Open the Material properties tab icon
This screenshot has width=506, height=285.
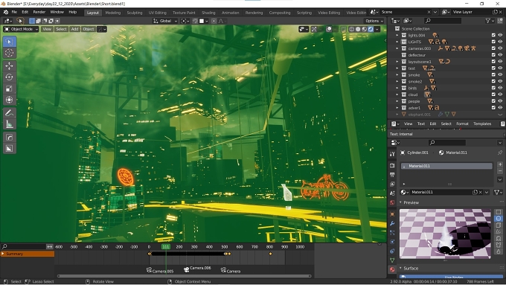(392, 269)
